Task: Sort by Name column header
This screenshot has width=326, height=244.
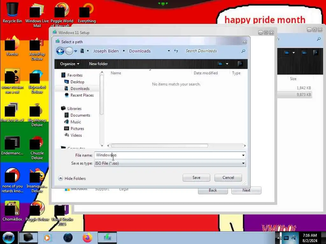Action: click(116, 73)
